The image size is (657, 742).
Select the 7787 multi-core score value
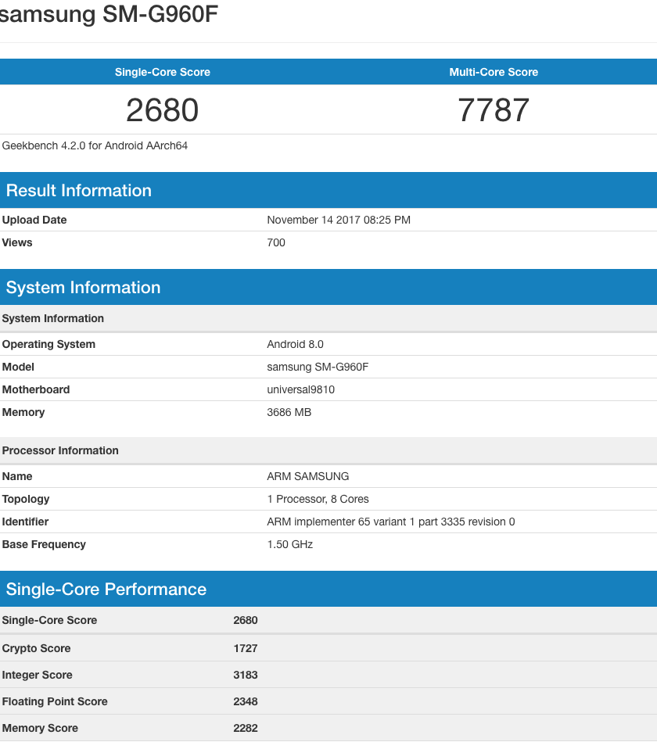pyautogui.click(x=494, y=110)
